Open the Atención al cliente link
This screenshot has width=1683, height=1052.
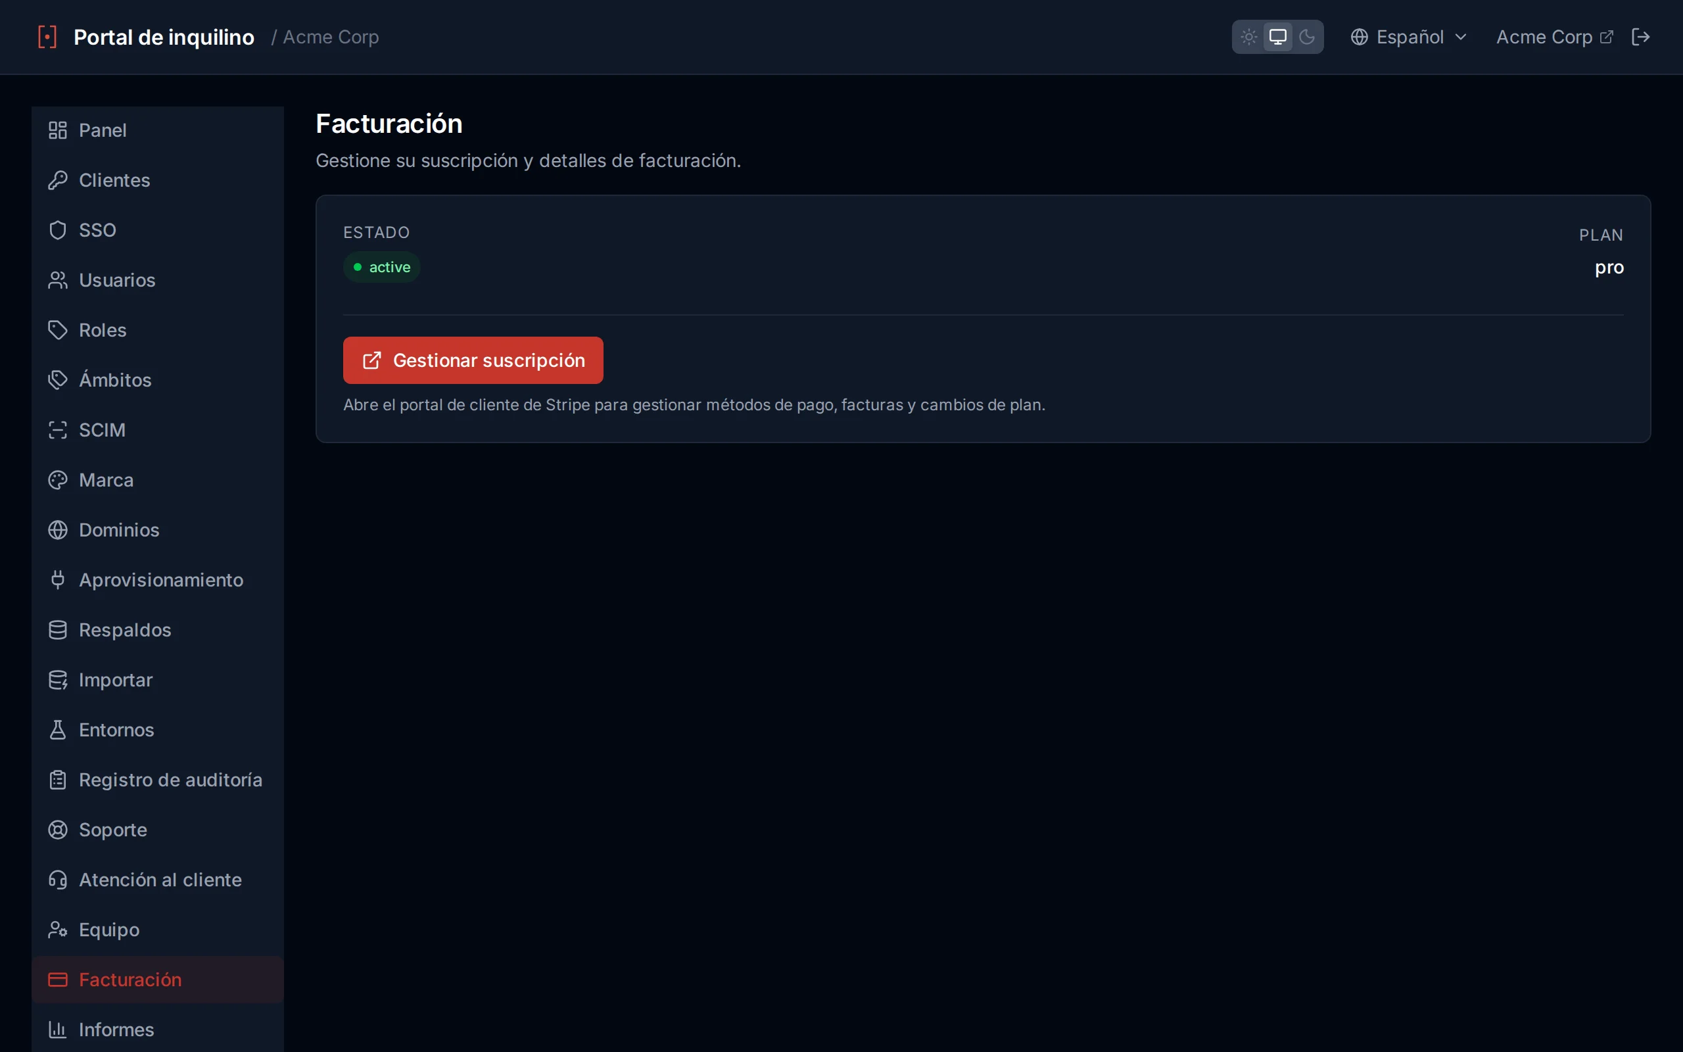[158, 880]
